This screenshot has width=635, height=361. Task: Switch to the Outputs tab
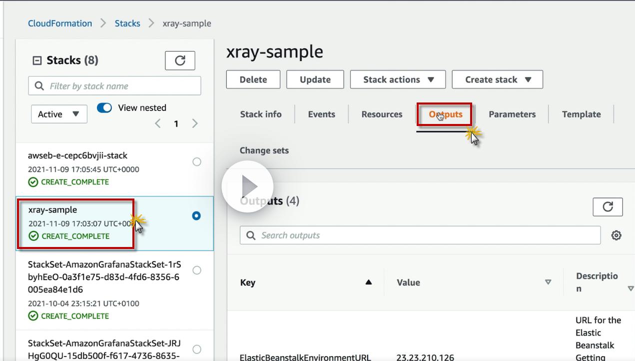point(446,114)
